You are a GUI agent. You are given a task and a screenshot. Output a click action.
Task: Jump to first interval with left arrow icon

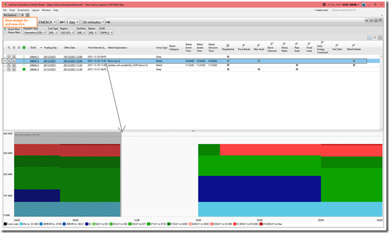coord(62,23)
